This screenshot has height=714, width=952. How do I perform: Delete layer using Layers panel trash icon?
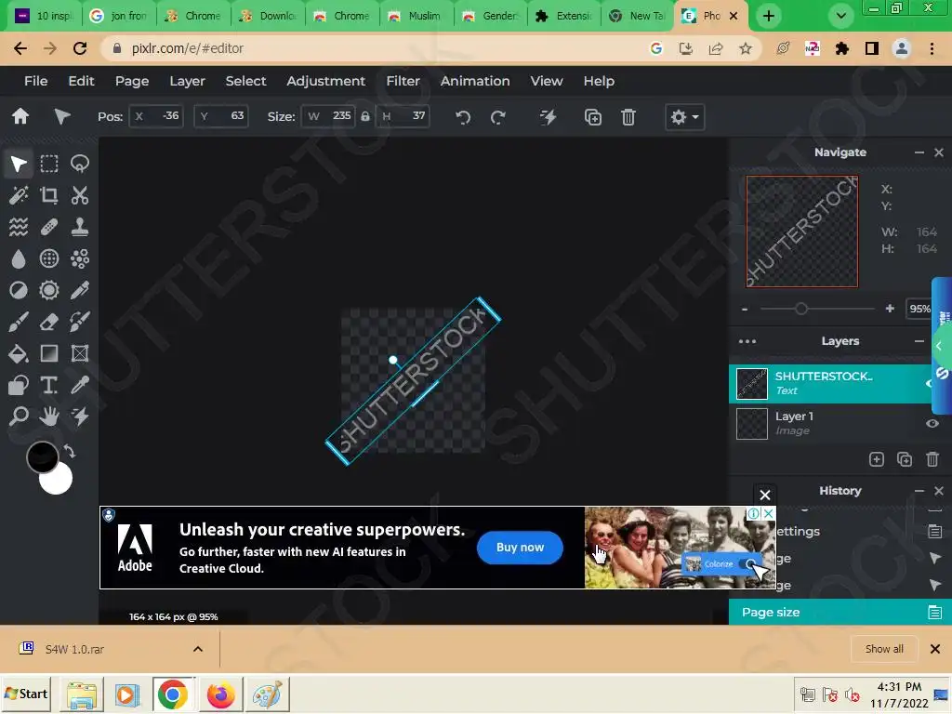click(932, 459)
